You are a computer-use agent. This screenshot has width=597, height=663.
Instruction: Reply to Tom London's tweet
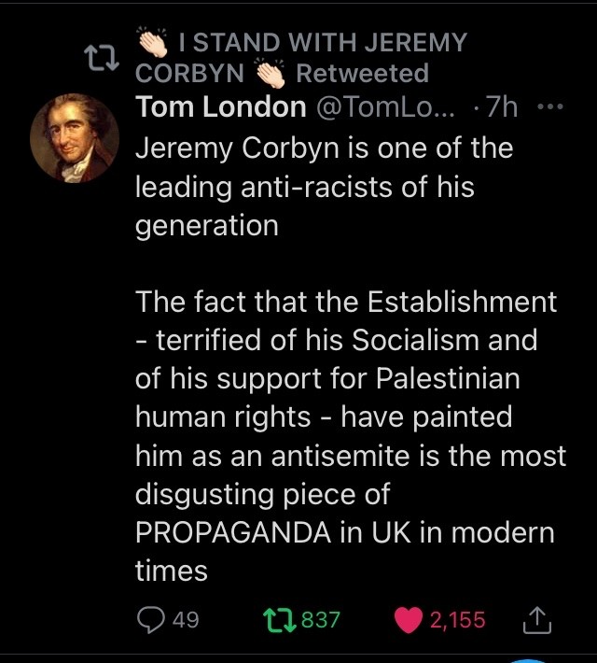(x=151, y=620)
